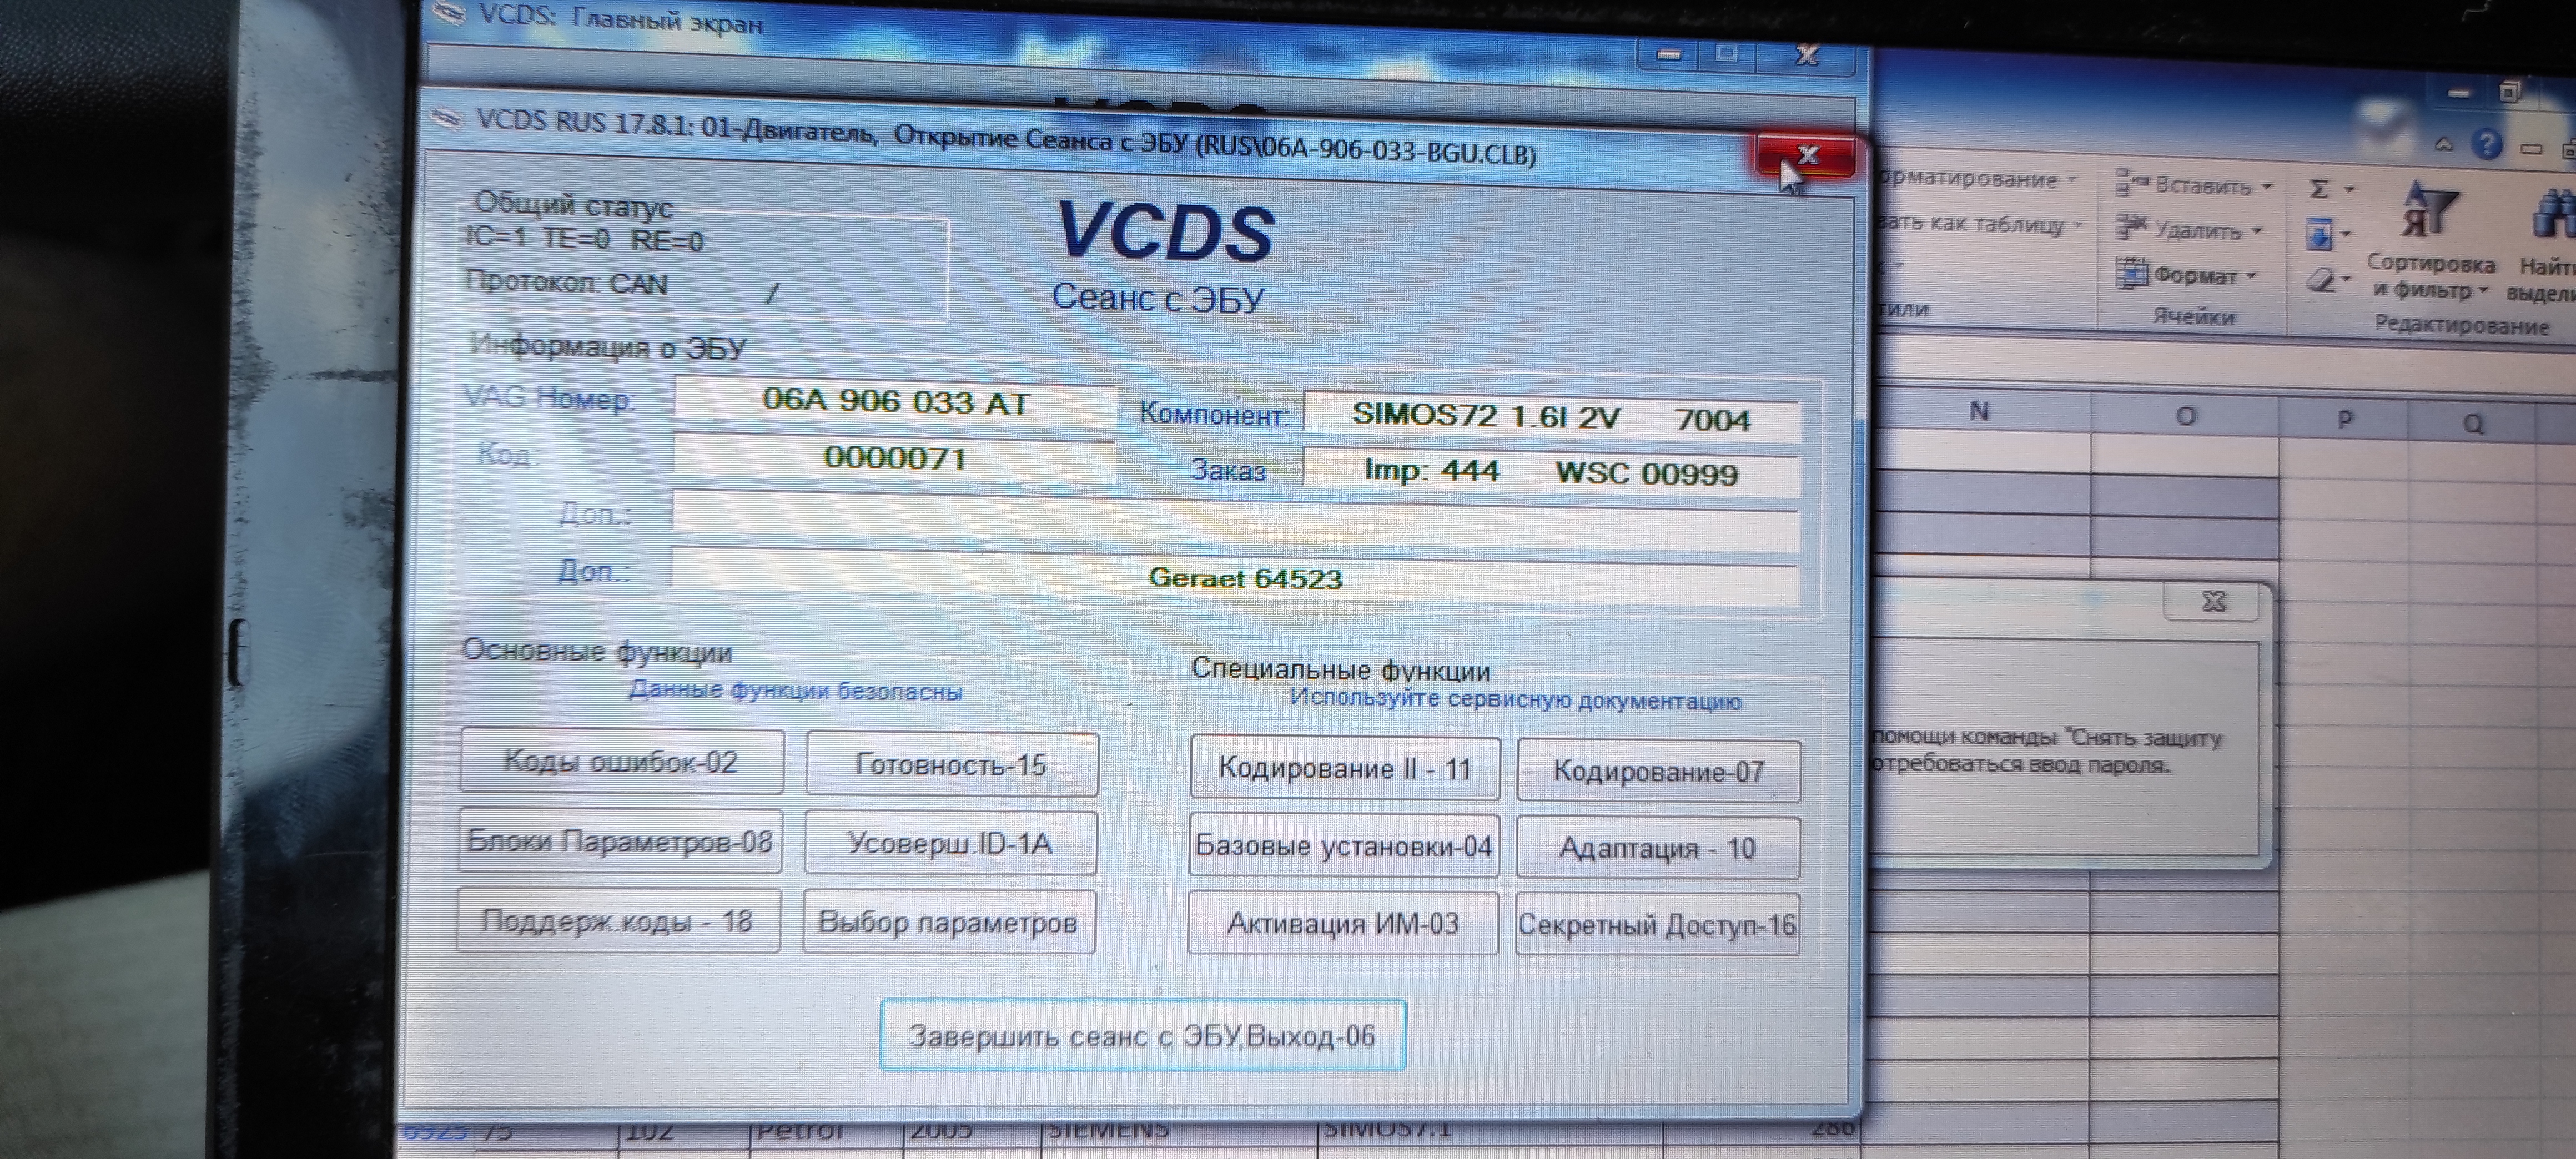Click the Готовность-15 button
This screenshot has height=1159, width=2576.
tap(951, 765)
